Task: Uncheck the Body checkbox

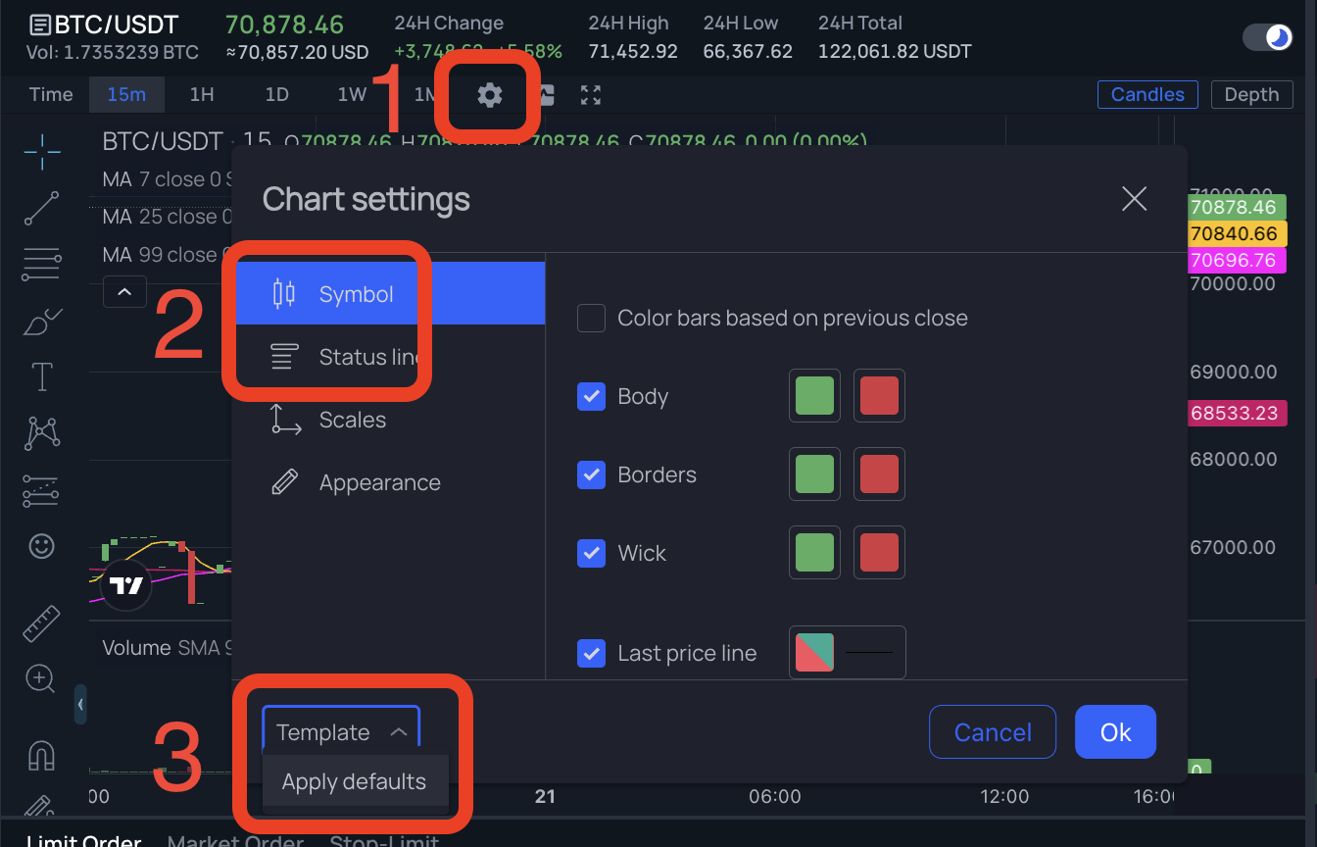Action: pos(591,396)
